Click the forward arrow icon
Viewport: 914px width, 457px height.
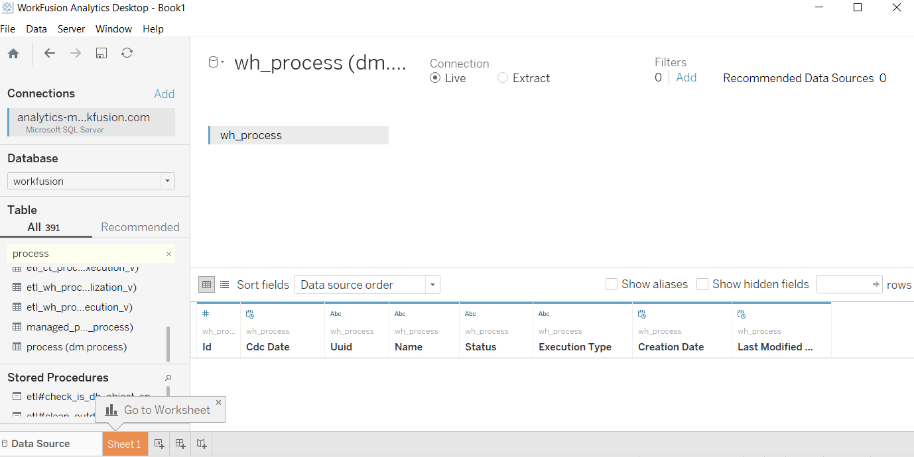coord(76,53)
